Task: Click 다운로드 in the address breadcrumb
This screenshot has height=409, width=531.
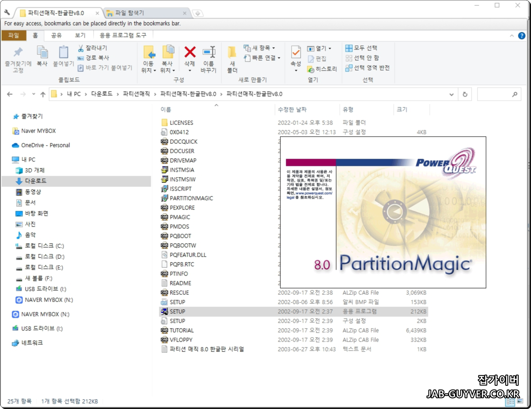Action: [x=102, y=94]
